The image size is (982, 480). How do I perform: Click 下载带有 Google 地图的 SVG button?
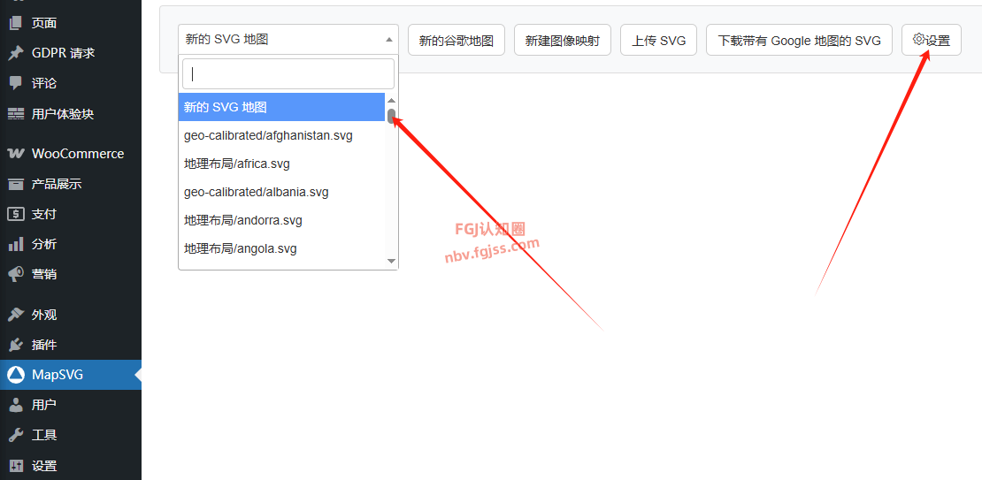click(799, 40)
